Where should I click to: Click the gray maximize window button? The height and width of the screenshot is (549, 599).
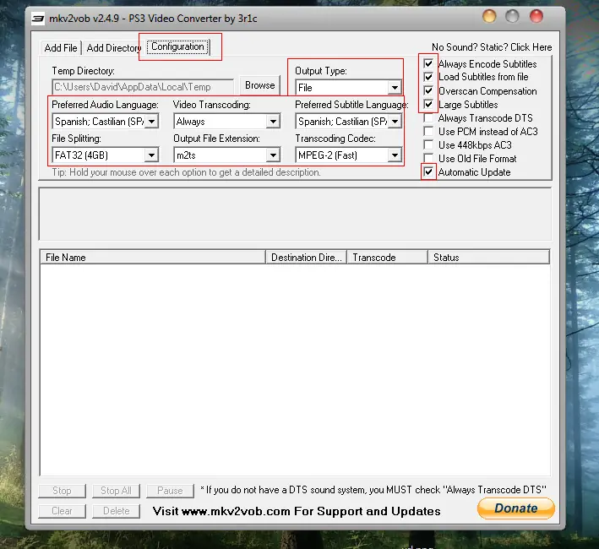point(512,16)
